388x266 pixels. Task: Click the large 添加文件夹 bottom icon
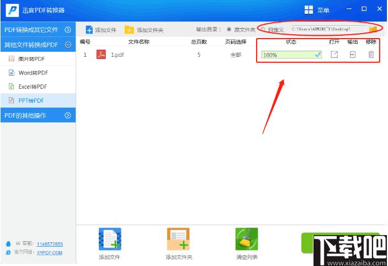pyautogui.click(x=178, y=239)
